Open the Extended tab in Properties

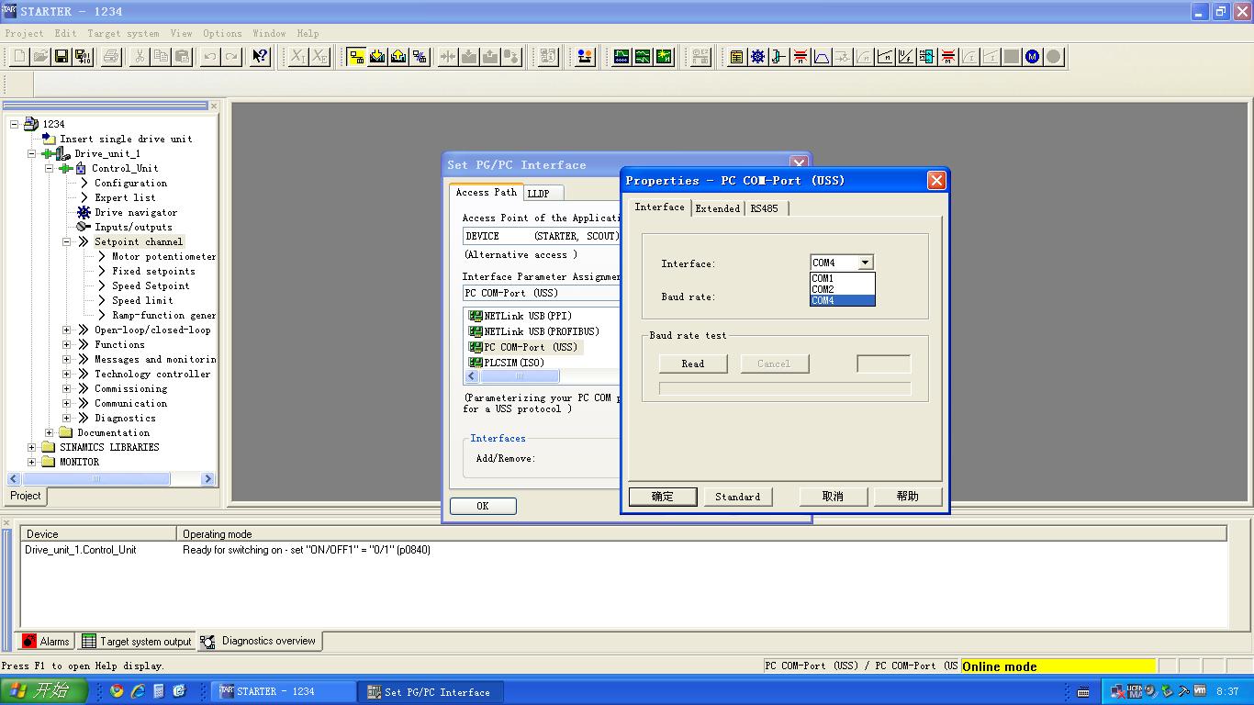click(717, 208)
